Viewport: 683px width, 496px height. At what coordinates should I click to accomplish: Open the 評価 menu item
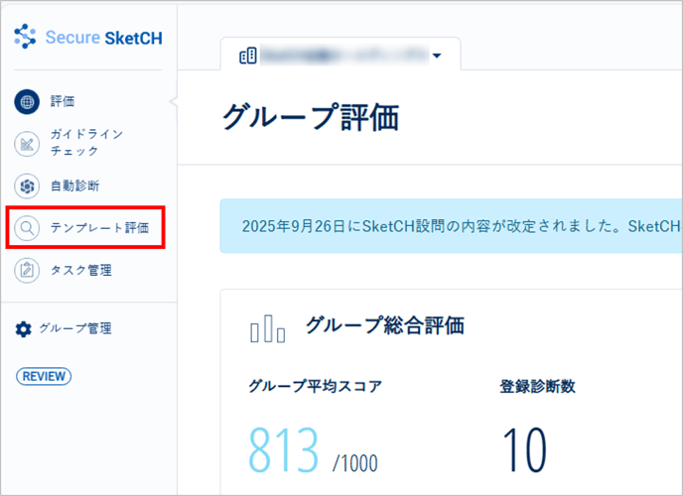(x=63, y=101)
